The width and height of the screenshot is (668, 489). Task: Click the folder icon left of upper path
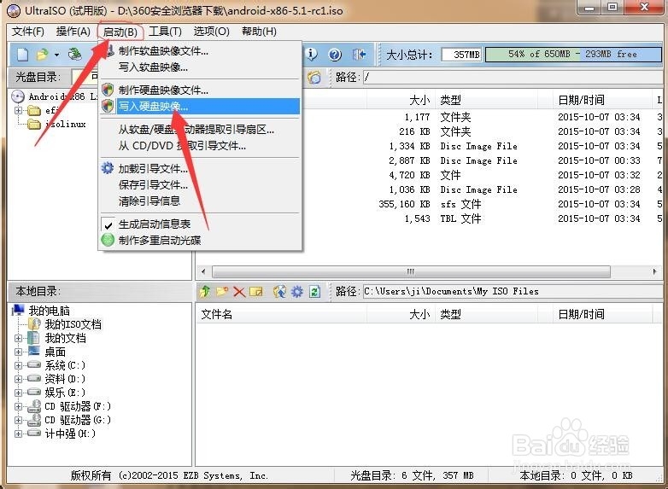(314, 77)
